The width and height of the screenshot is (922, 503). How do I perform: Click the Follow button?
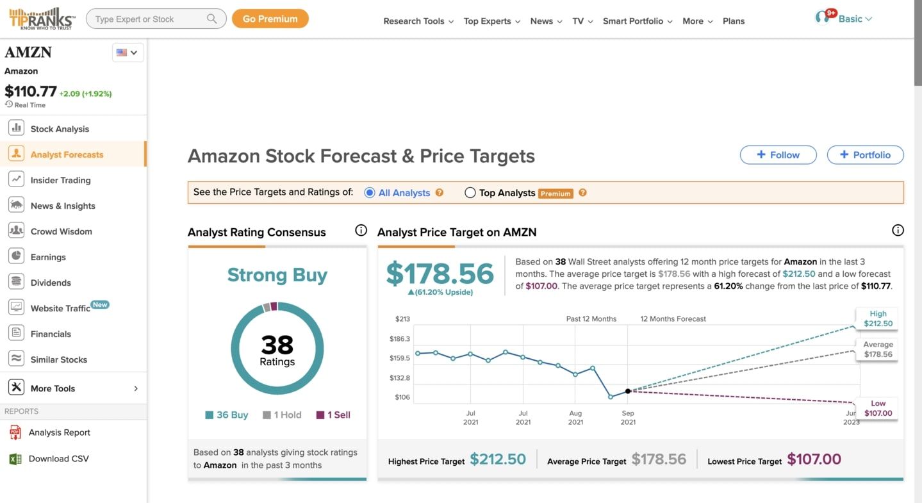(x=778, y=154)
